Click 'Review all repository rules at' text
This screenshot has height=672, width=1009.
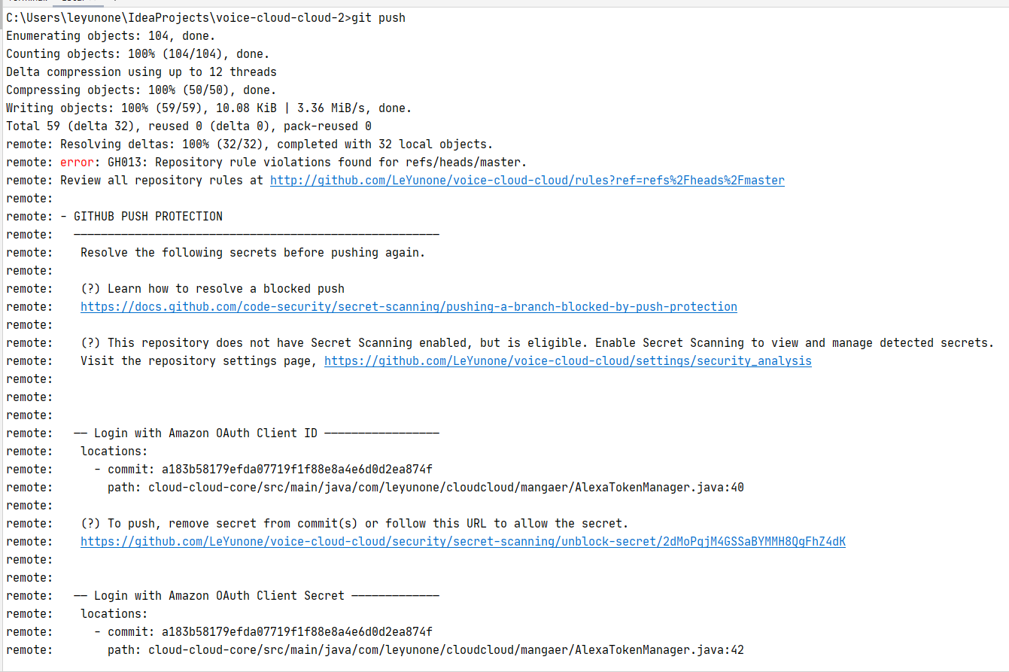[162, 181]
